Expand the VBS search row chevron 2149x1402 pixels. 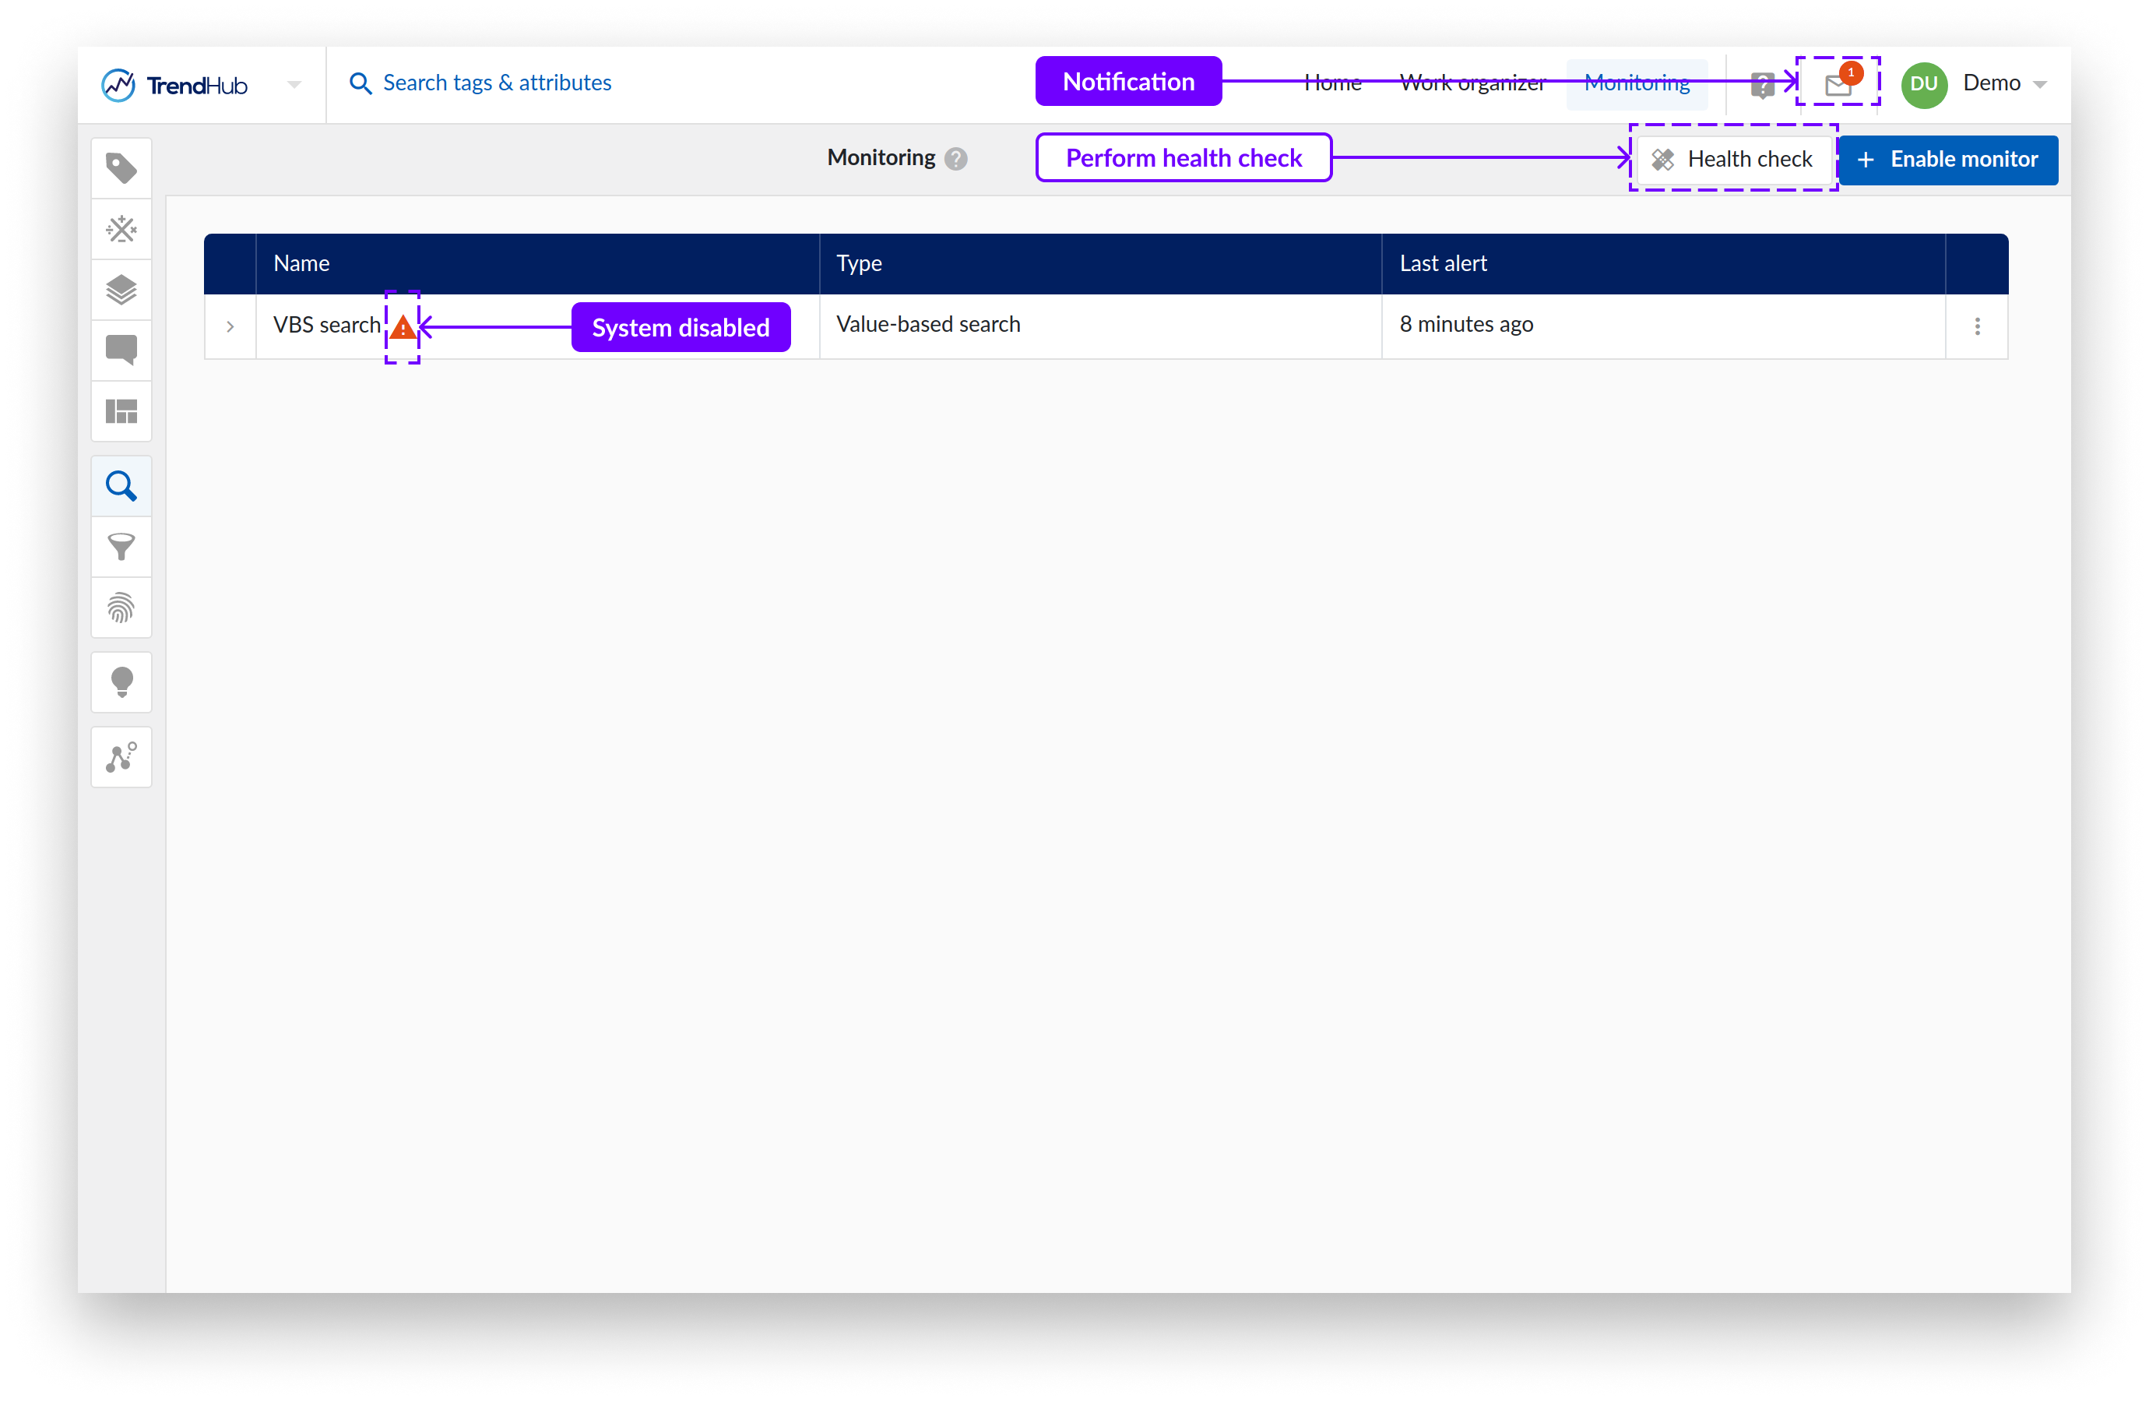pos(230,327)
